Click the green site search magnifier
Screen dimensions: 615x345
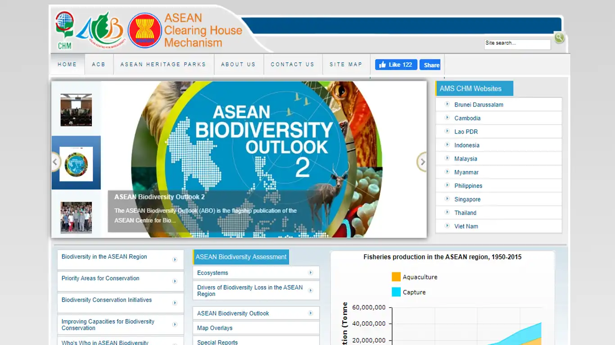pyautogui.click(x=559, y=38)
